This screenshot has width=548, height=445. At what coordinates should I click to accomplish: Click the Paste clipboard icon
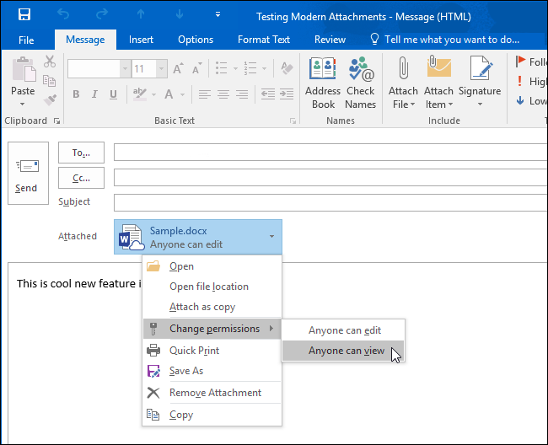point(23,69)
